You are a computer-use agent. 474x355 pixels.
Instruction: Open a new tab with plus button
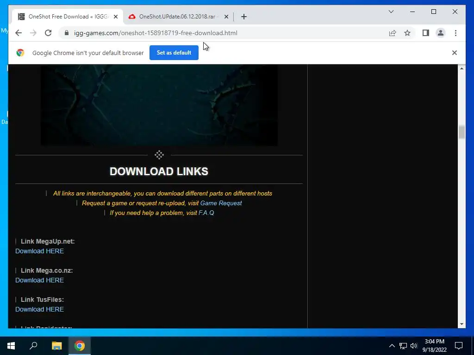244,17
